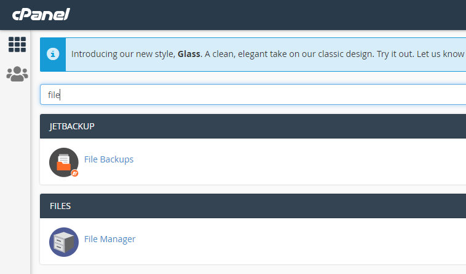
Task: Click the small orange badge on File Backups icon
Action: pyautogui.click(x=75, y=173)
